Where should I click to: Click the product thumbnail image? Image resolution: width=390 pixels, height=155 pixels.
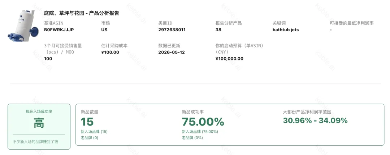(x=23, y=26)
